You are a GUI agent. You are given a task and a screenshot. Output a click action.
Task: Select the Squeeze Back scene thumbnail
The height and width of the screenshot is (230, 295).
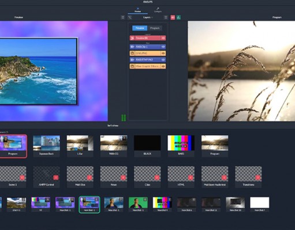pos(46,146)
